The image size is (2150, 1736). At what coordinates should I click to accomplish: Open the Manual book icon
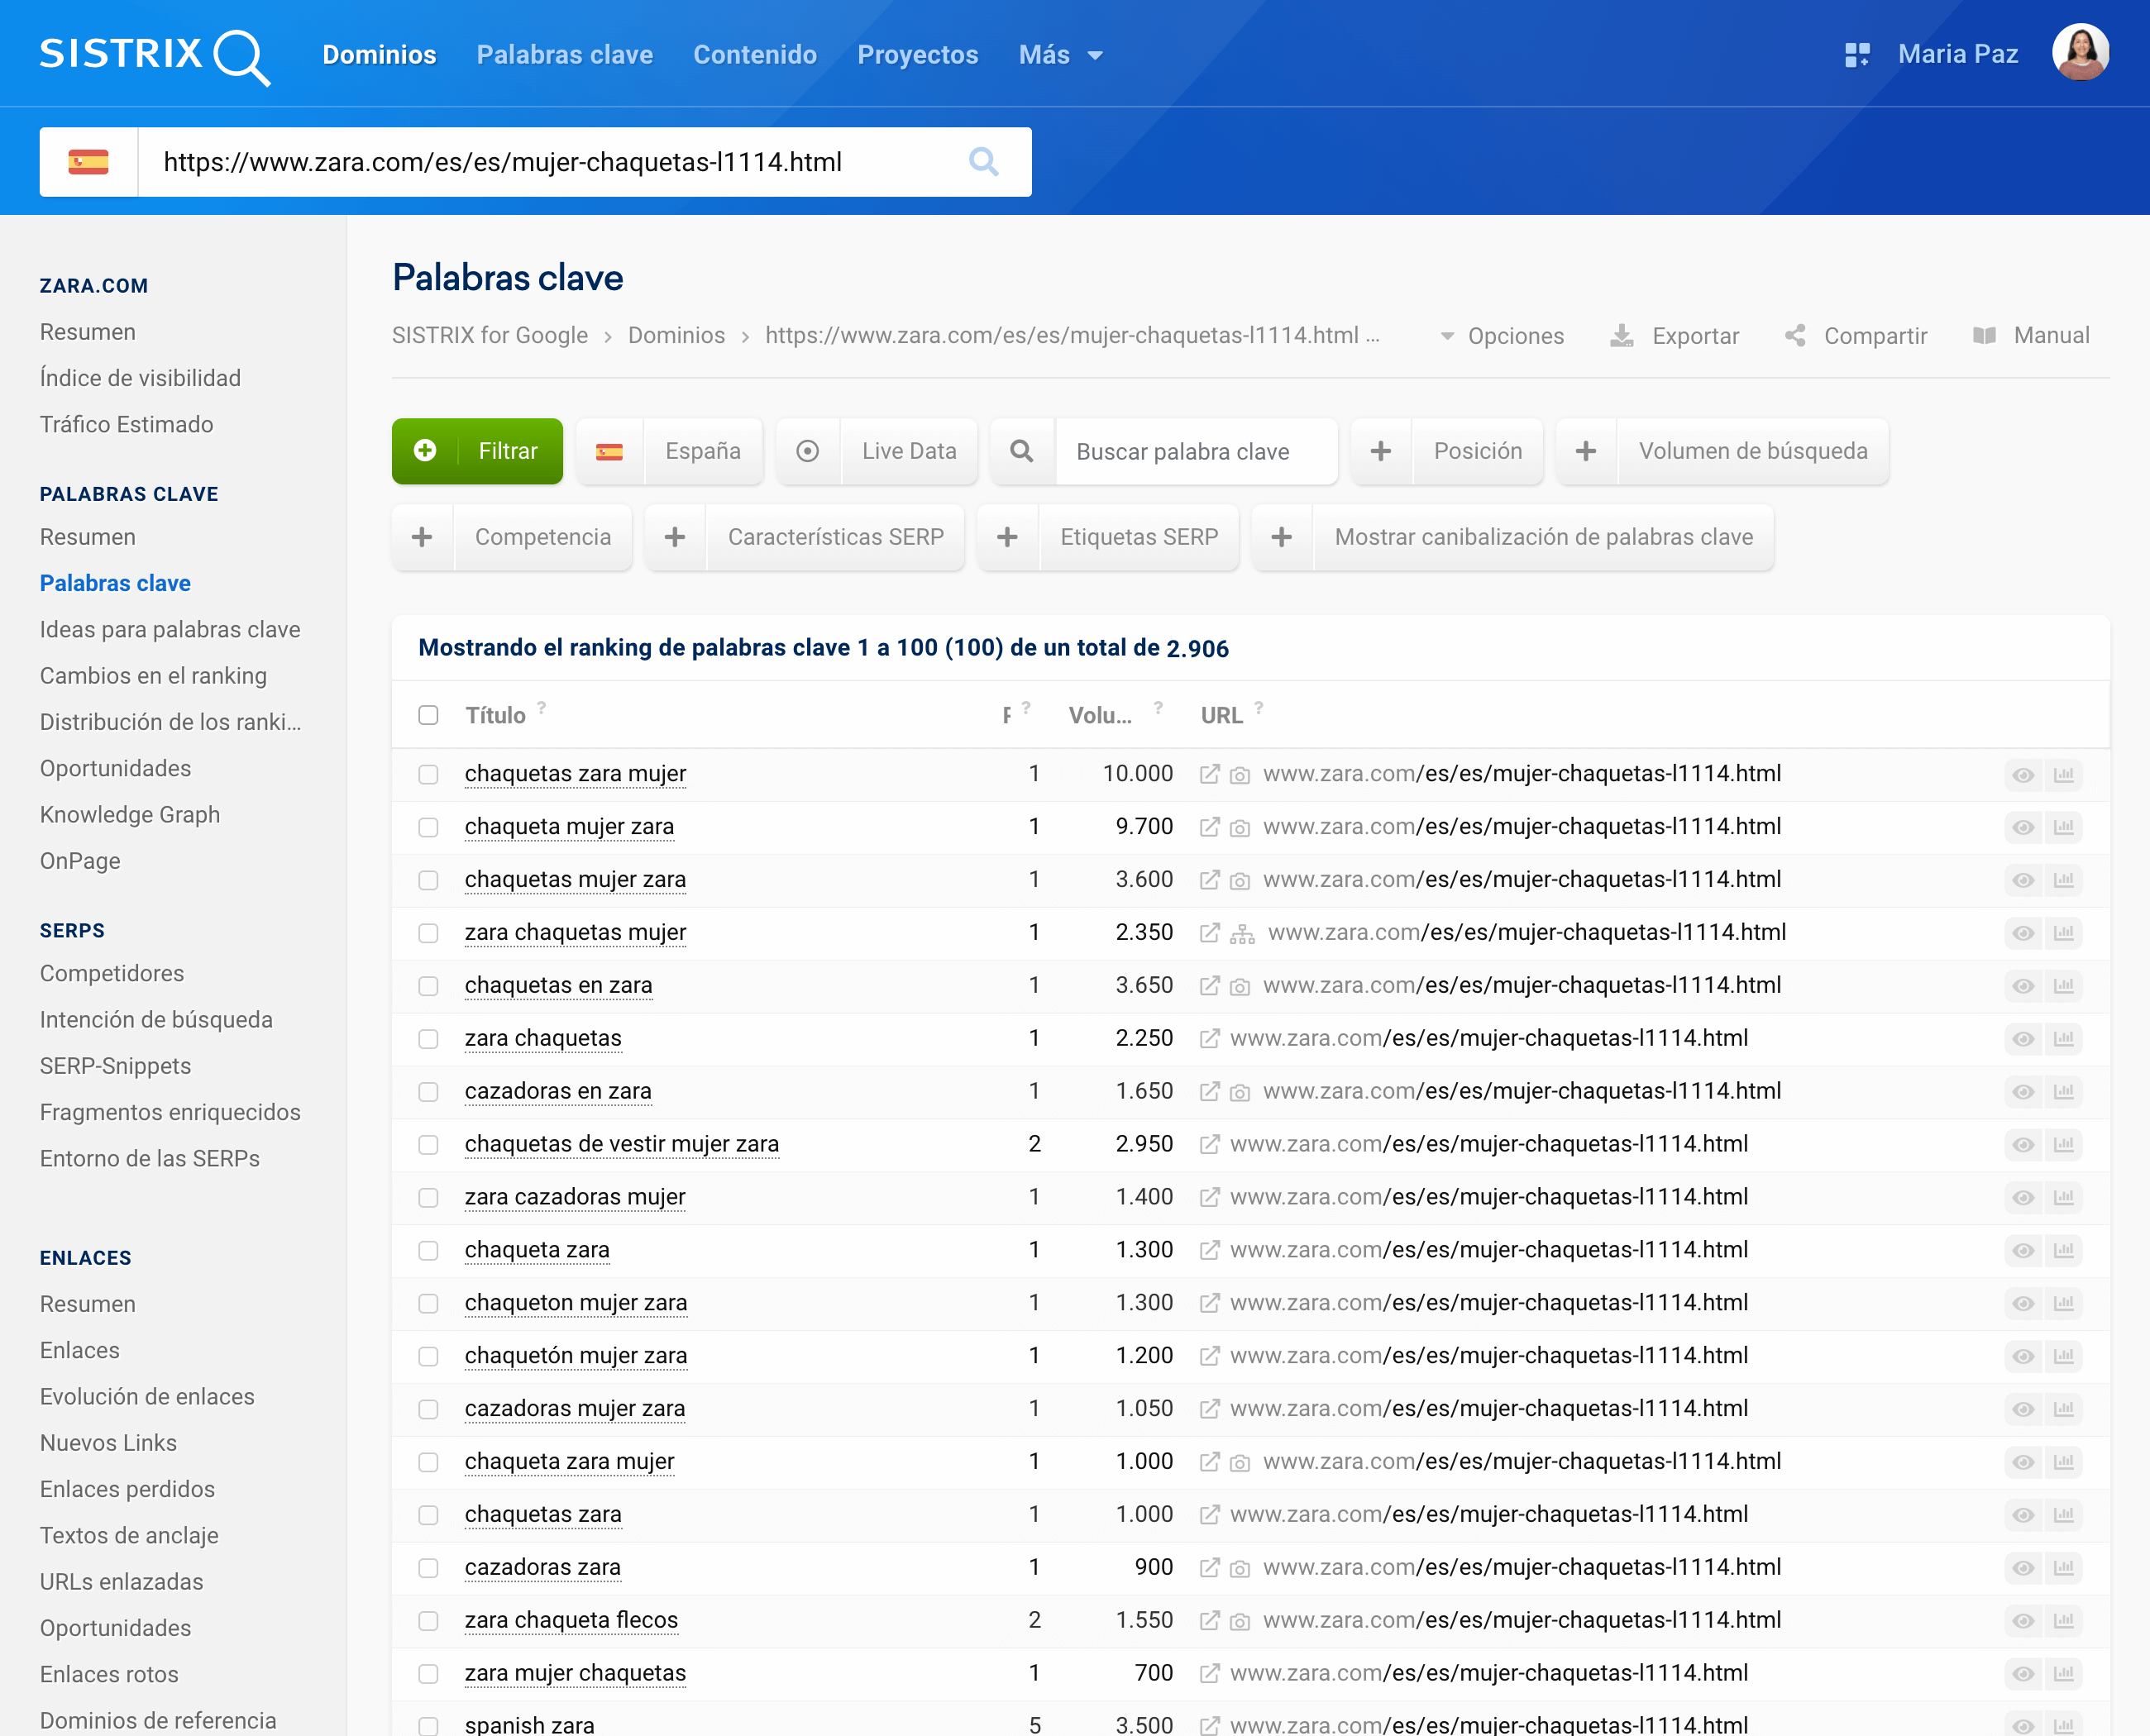[1984, 336]
